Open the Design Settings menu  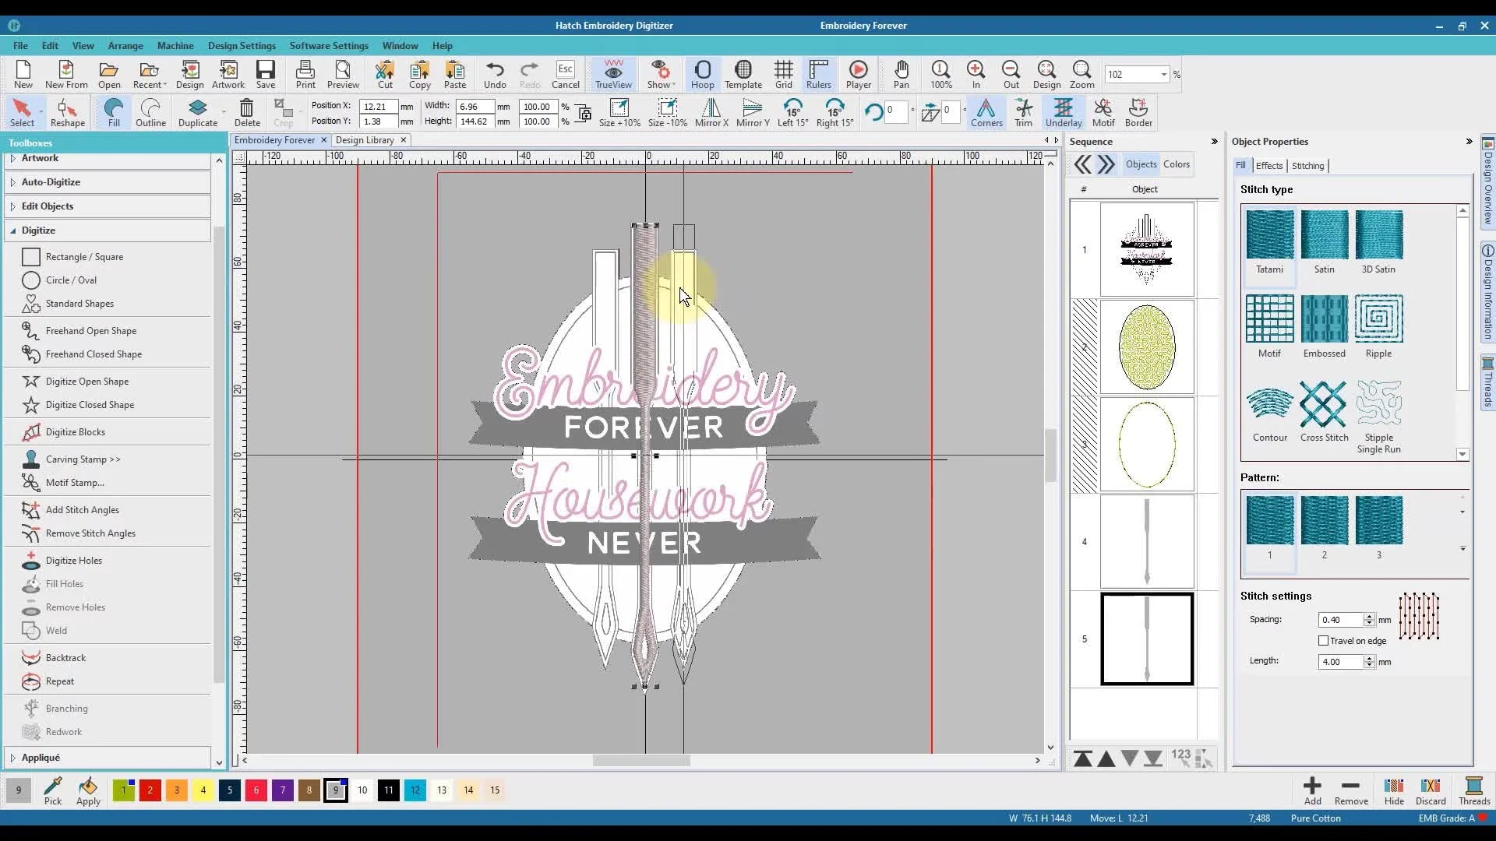(242, 45)
